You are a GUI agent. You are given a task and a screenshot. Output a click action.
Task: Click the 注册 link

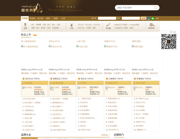157,18
